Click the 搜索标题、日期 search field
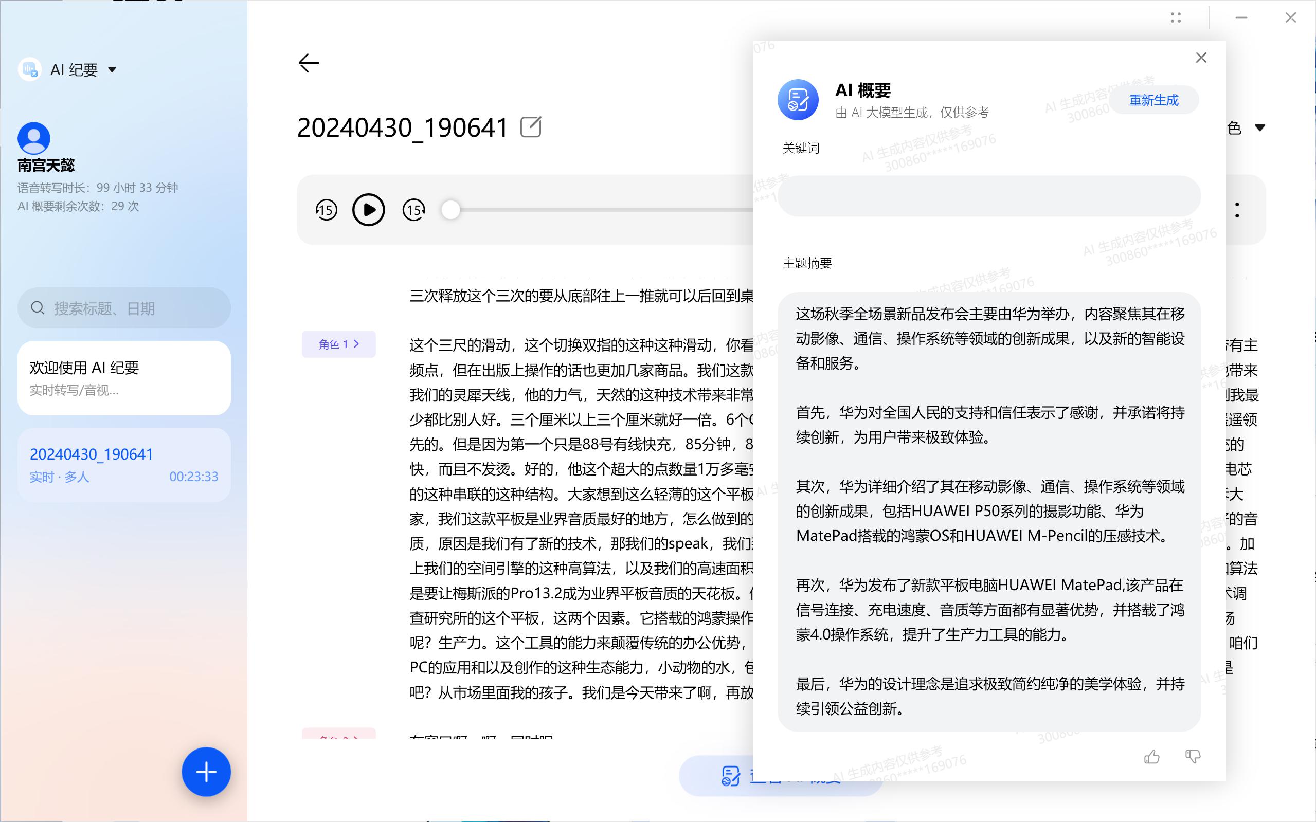Image resolution: width=1316 pixels, height=822 pixels. pyautogui.click(x=124, y=308)
